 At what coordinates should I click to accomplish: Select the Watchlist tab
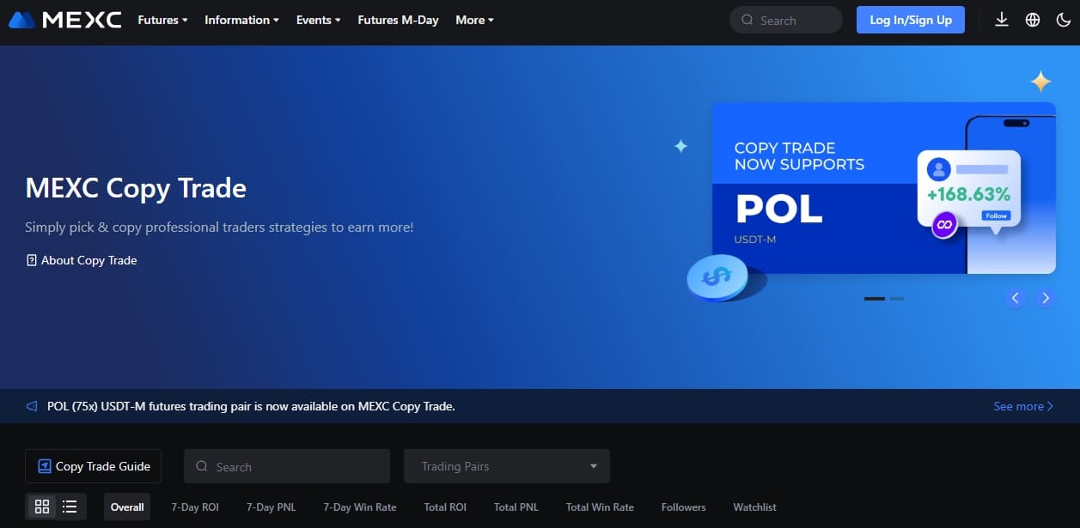[x=755, y=507]
